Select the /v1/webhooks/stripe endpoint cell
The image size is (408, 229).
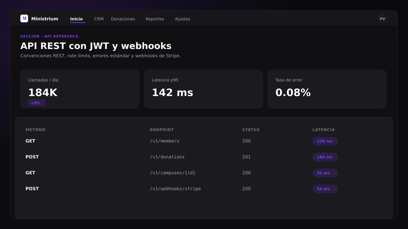point(175,189)
